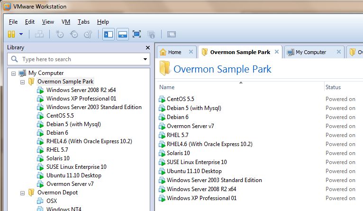The height and width of the screenshot is (211, 363).
Task: Sort the list by the Status column header
Action: 333,87
